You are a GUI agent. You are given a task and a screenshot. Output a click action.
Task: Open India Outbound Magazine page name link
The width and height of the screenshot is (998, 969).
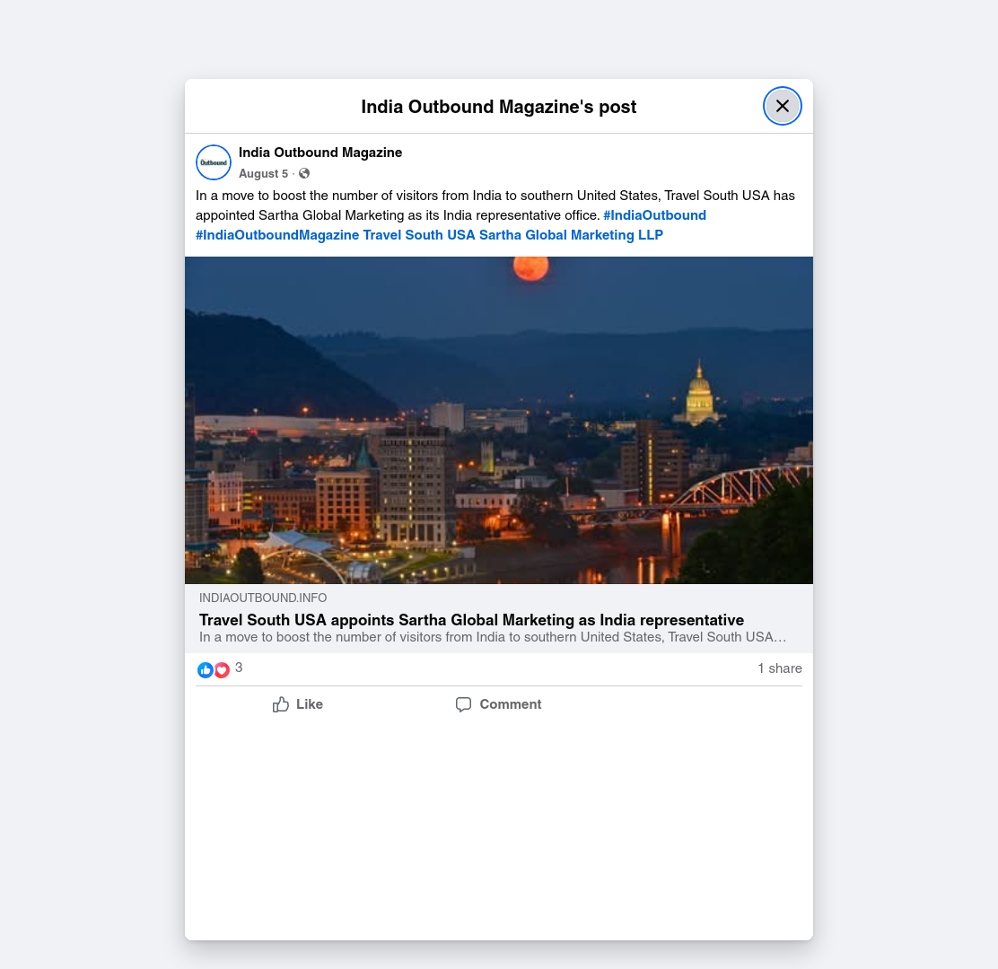point(320,153)
